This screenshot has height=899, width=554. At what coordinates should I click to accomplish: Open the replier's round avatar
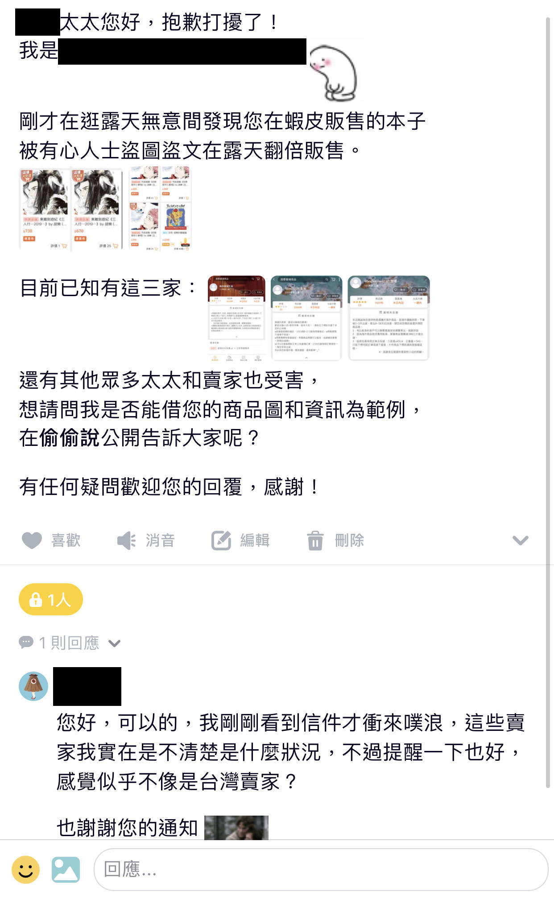[33, 686]
